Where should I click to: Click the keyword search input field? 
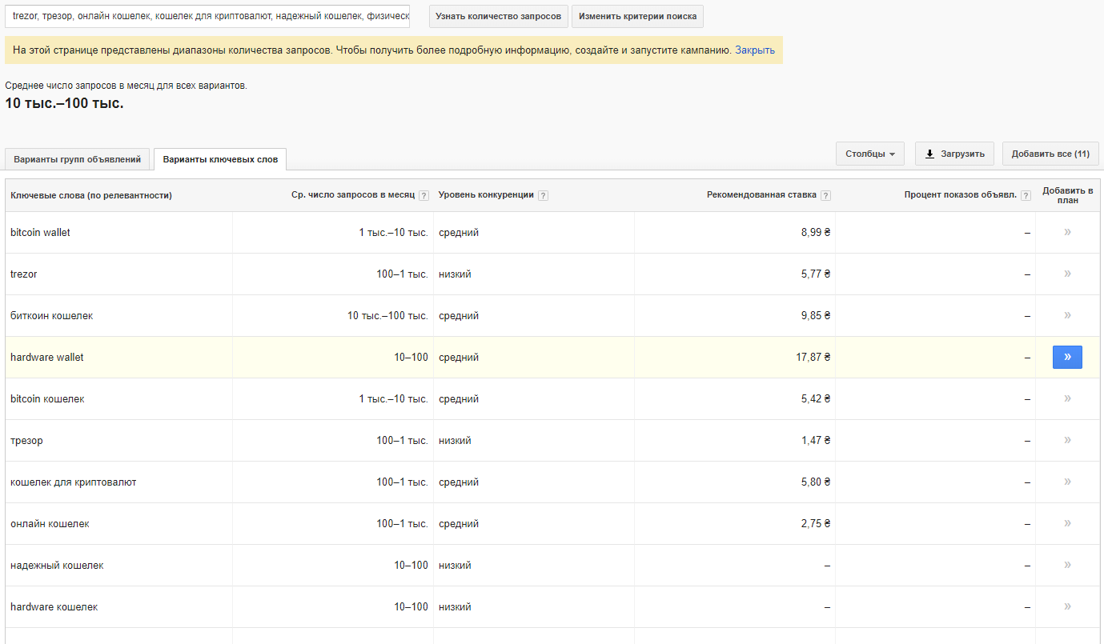(x=207, y=16)
